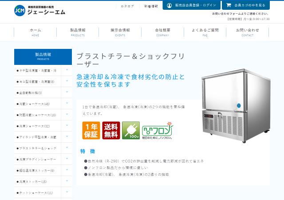Image resolution: width=284 pixels, height=200 pixels.
Task: Select 対面冷蔵ショーケース(10) category
Action: (37, 115)
